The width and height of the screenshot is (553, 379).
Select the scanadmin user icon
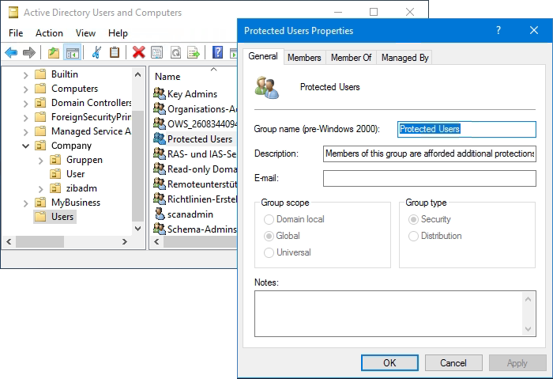click(160, 214)
